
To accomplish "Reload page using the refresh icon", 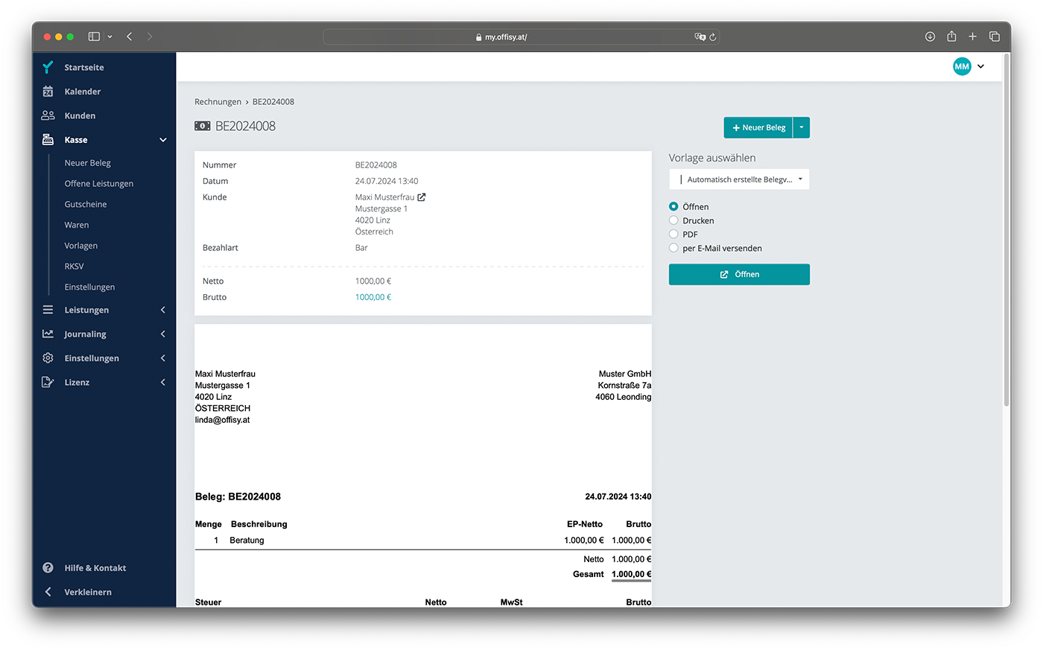I will tap(713, 36).
